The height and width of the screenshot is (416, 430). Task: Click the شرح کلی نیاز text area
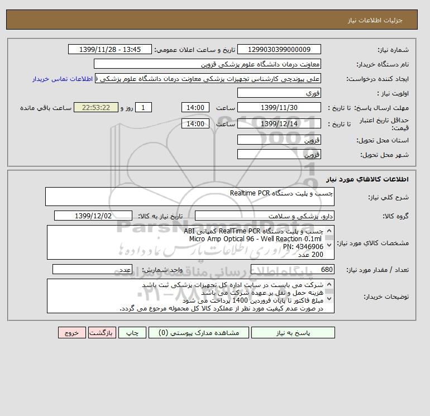pos(190,197)
